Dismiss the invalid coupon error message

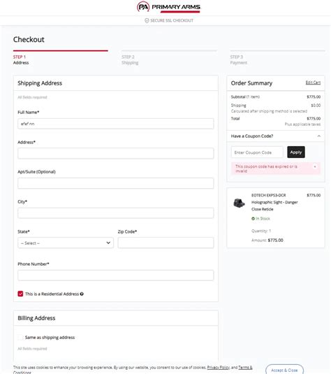[315, 166]
